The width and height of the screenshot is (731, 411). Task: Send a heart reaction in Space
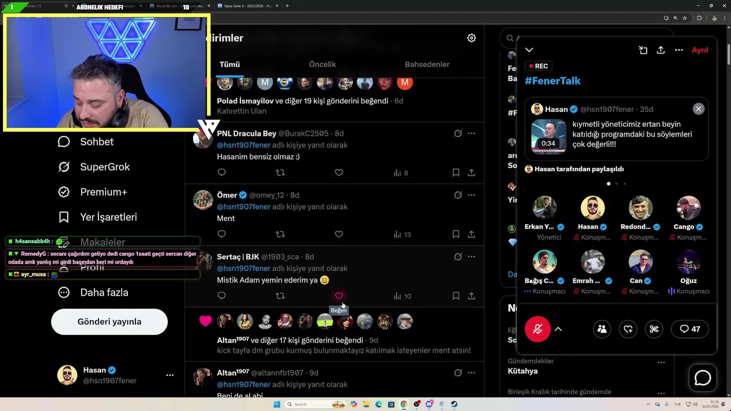(628, 329)
